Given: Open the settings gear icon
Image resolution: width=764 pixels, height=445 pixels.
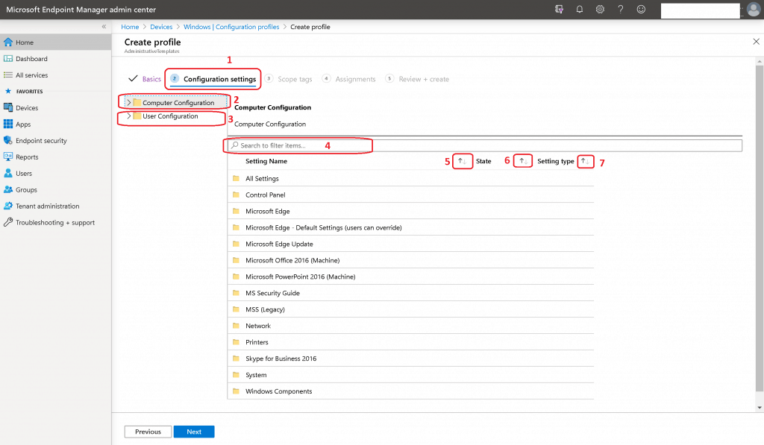Looking at the screenshot, I should click(599, 10).
